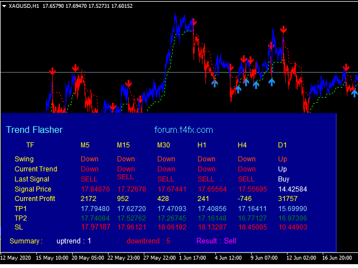Click the Current Trend row label
This screenshot has height=268, width=358.
click(x=36, y=169)
